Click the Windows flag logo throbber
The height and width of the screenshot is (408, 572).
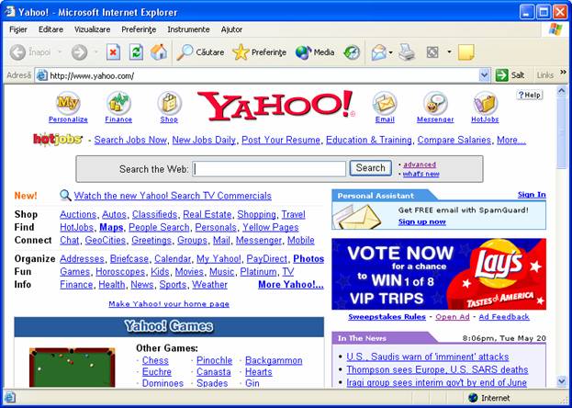tap(555, 29)
